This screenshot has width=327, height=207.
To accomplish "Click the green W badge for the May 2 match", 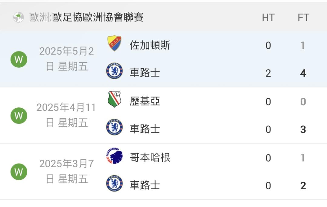I will (x=19, y=59).
